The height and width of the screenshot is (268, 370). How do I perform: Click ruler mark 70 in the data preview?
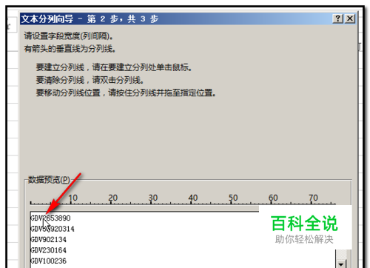[x=313, y=198]
